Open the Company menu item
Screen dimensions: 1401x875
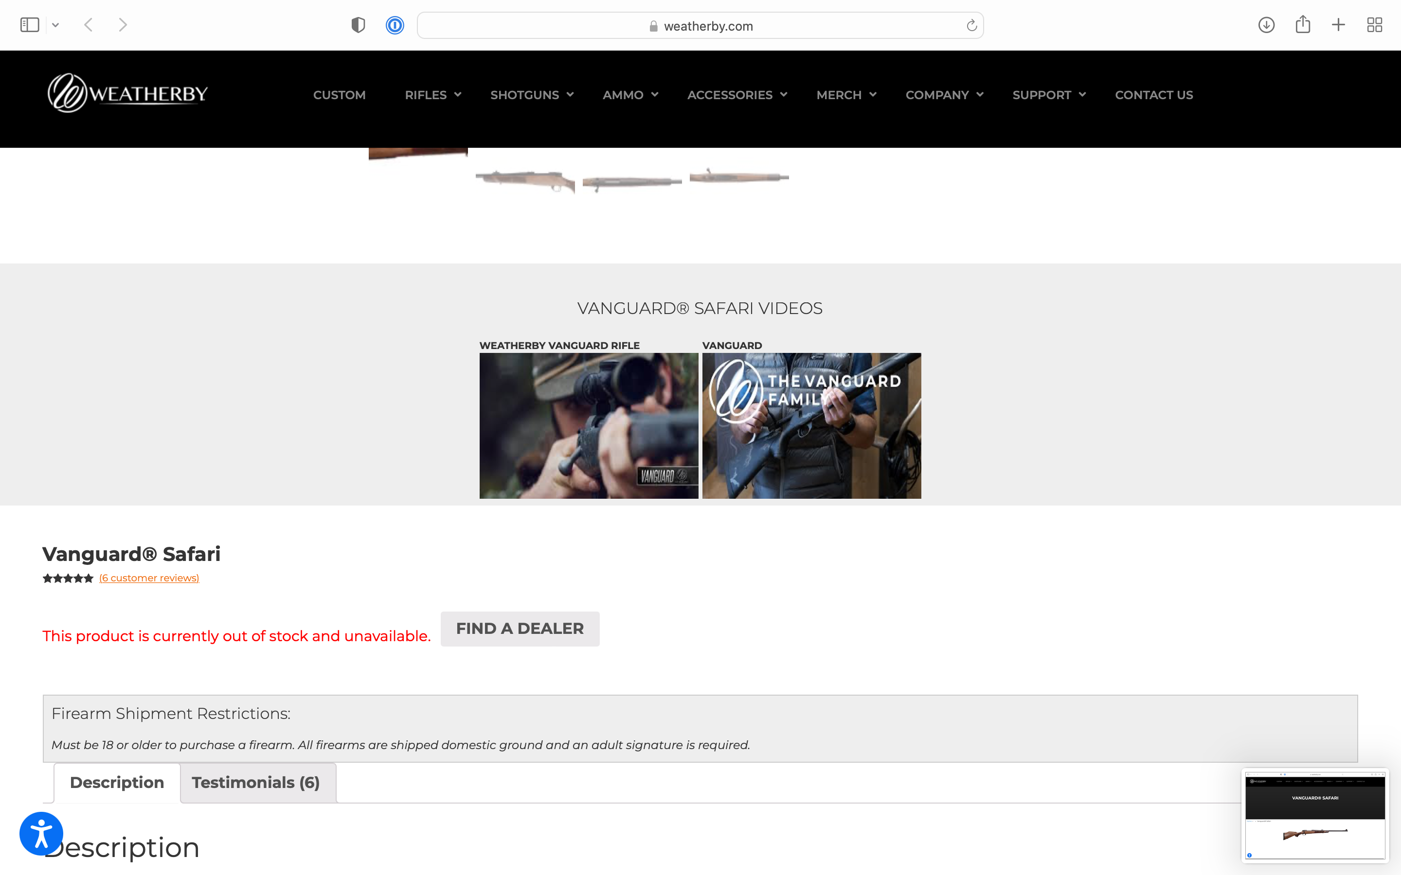(937, 95)
